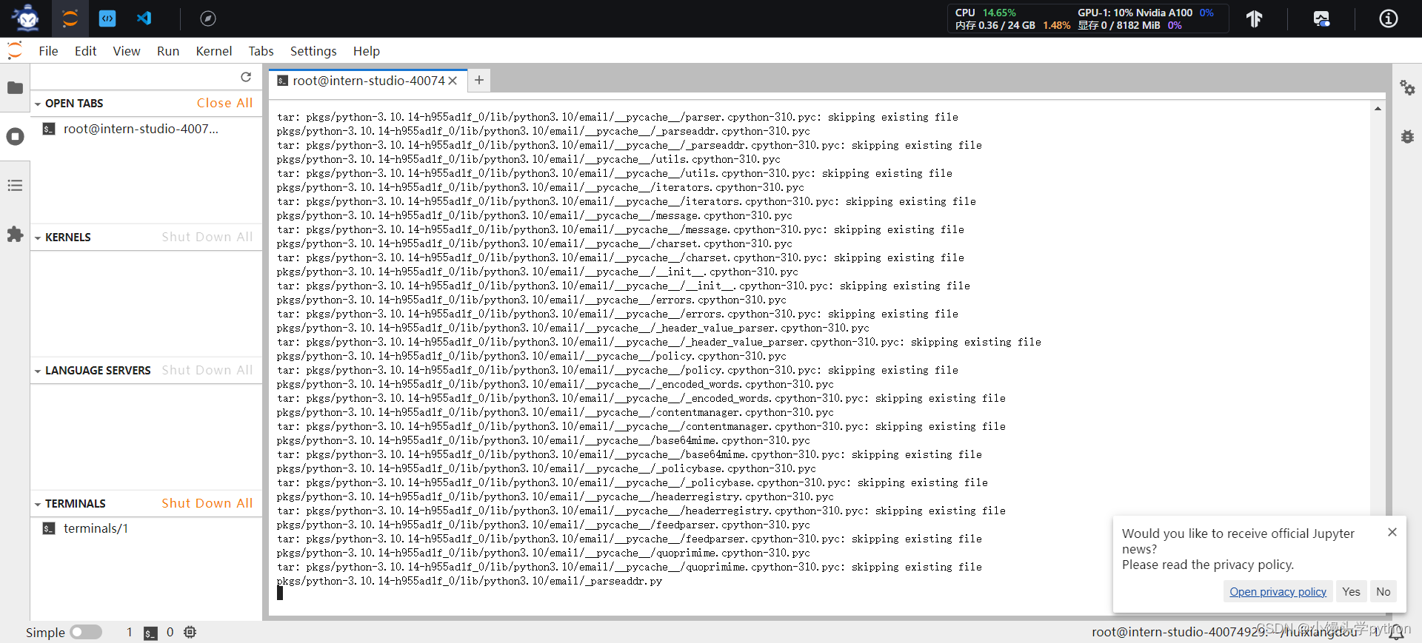Click the upload arrow icon in top bar
This screenshot has width=1422, height=643.
(1254, 18)
